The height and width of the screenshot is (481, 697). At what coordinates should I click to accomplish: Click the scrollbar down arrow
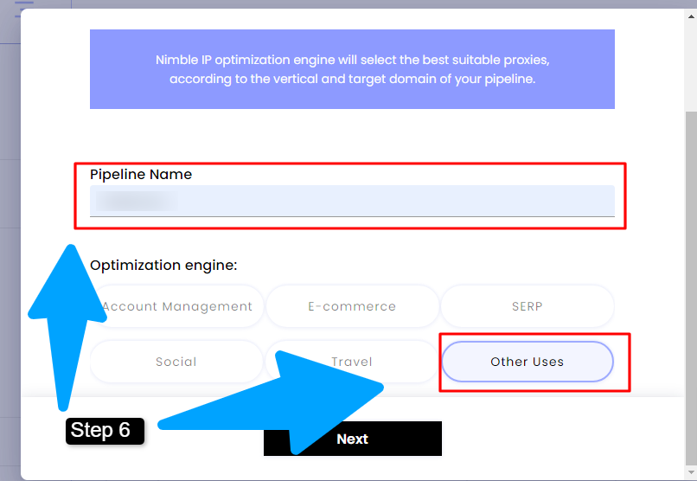tap(691, 472)
